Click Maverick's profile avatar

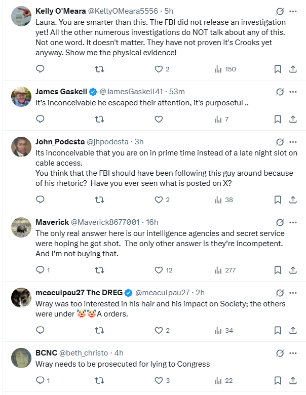21,227
